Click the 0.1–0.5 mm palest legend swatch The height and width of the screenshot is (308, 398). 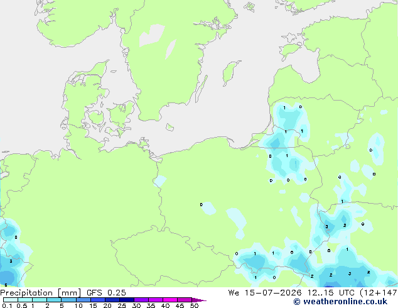coord(11,300)
